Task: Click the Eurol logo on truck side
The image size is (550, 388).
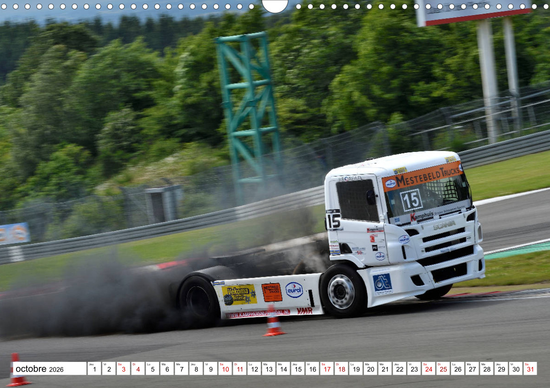Action: (294, 290)
